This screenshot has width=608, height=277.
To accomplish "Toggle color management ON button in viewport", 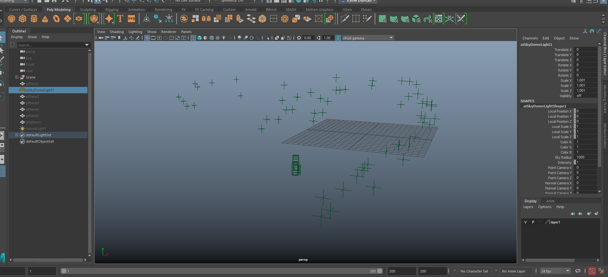I will coord(338,38).
